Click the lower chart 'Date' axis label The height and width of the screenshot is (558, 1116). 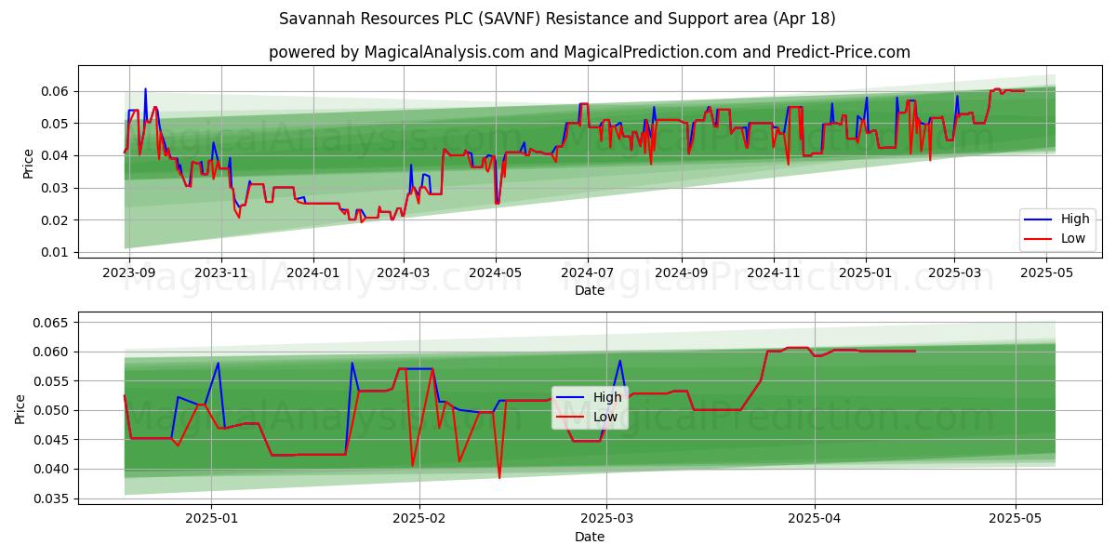(590, 537)
